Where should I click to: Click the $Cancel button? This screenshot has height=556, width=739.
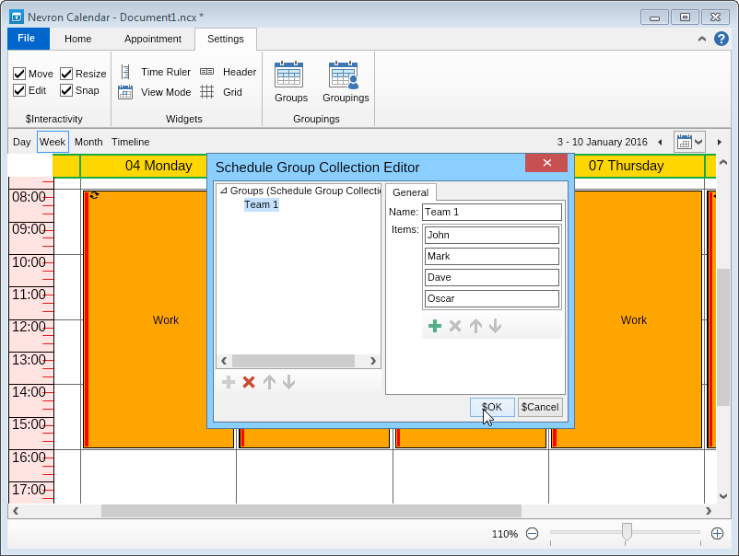coord(540,407)
